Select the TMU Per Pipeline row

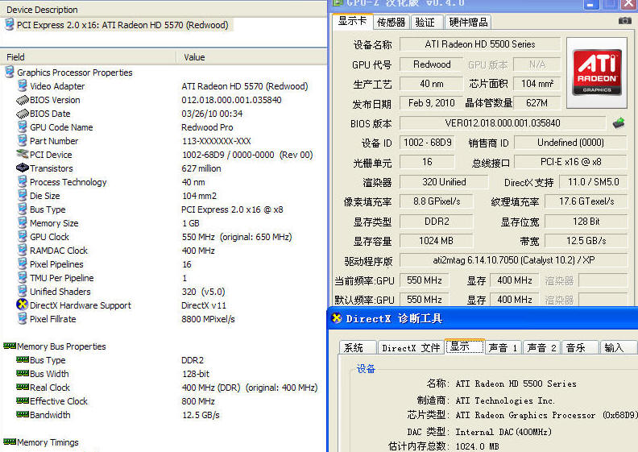point(164,278)
